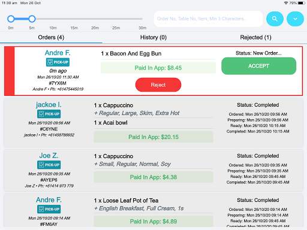Select the right slider handle at 5m
This screenshot has height=230, width=307.
click(32, 19)
